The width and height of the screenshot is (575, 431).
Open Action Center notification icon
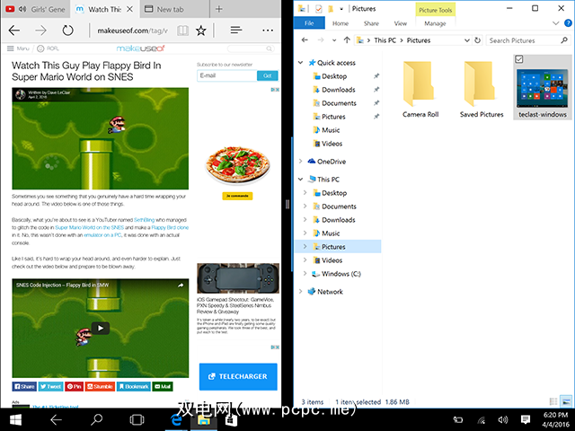click(x=526, y=419)
